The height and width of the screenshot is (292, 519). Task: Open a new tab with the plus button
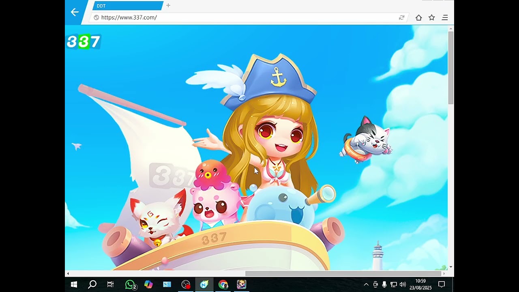point(168,6)
